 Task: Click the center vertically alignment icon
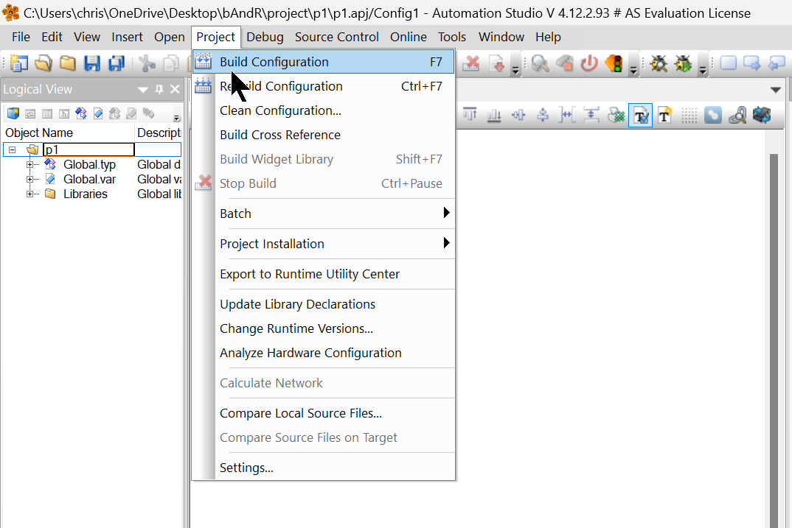(543, 116)
